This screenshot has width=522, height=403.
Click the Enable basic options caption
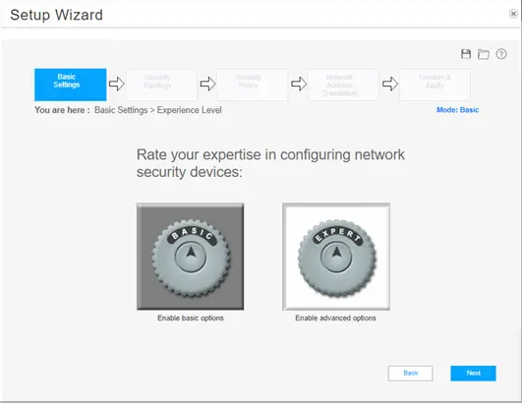click(x=191, y=318)
